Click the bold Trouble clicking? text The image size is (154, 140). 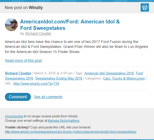[17, 127]
